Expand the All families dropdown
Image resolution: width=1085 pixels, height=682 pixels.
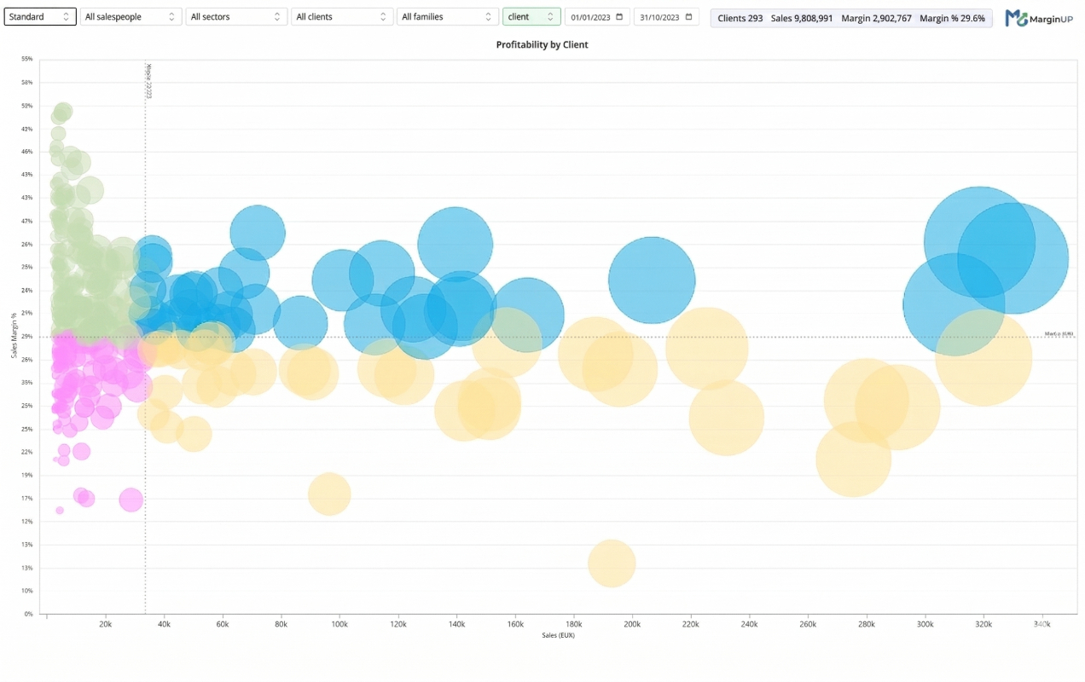(x=447, y=17)
